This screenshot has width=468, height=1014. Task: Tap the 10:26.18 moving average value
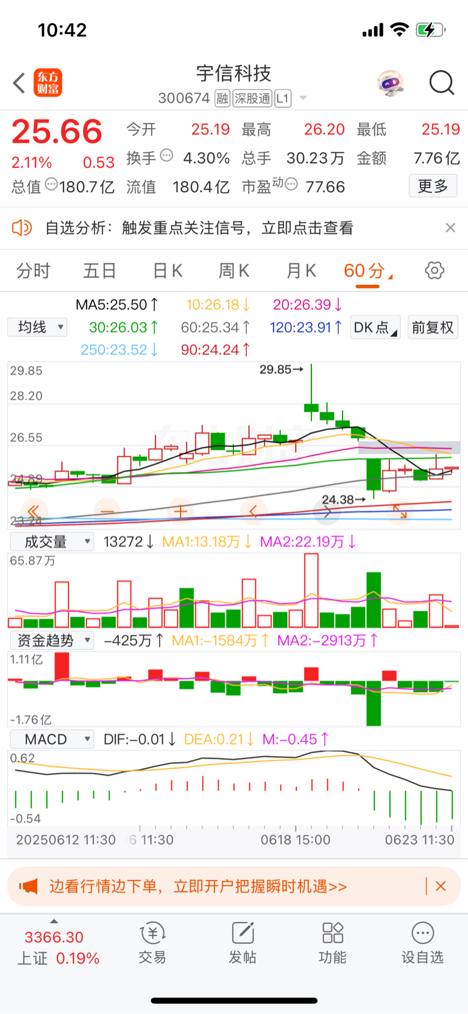[x=218, y=304]
